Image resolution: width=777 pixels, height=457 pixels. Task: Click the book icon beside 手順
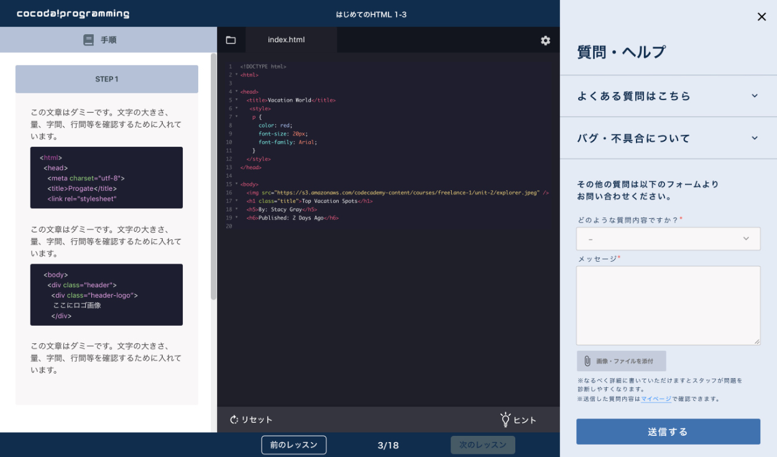[89, 40]
